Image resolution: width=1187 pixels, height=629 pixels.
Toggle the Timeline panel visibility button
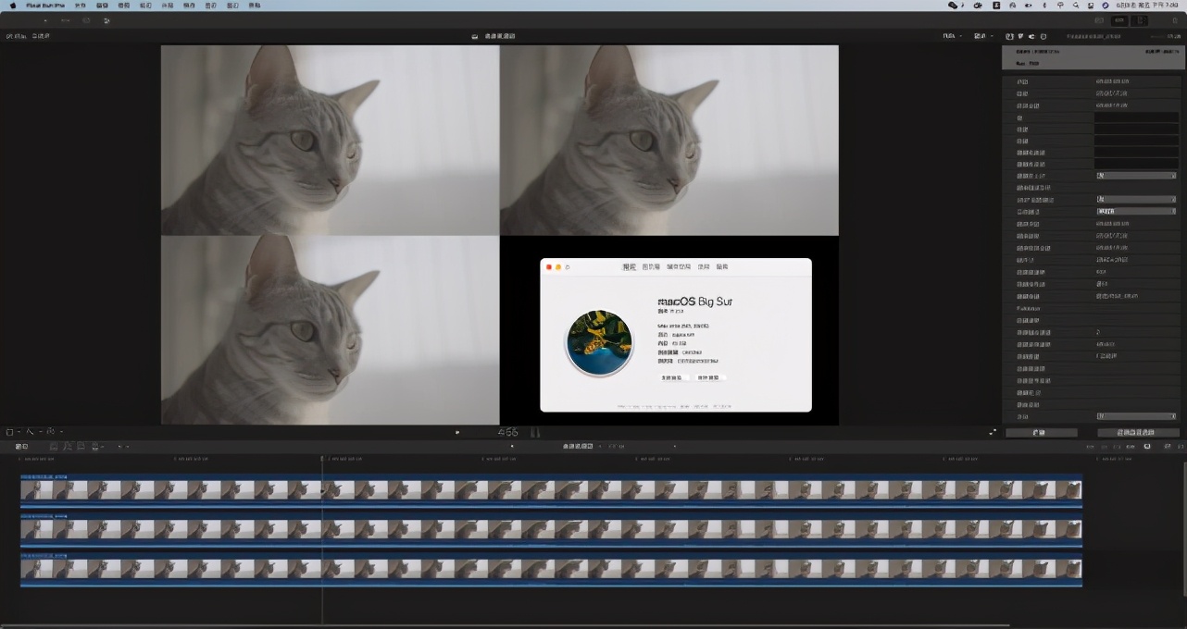tap(1119, 19)
